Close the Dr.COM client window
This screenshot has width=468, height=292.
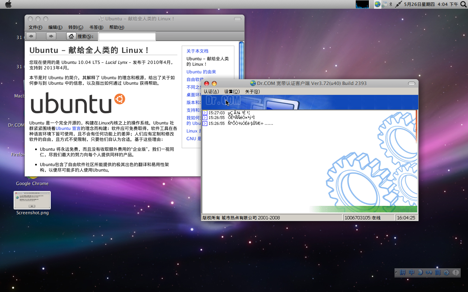pos(207,84)
